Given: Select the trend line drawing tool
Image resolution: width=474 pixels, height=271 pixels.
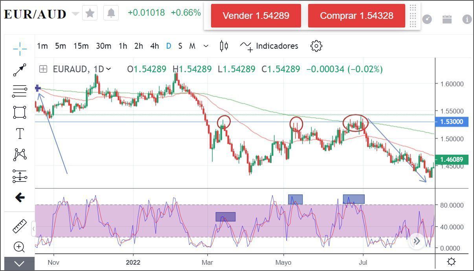Looking at the screenshot, I should [x=20, y=70].
